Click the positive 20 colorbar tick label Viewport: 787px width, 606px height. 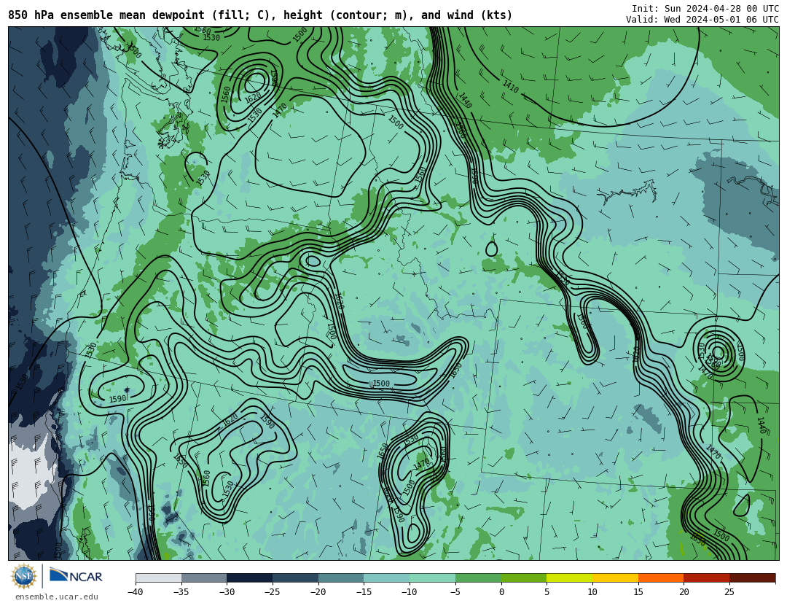(x=684, y=592)
